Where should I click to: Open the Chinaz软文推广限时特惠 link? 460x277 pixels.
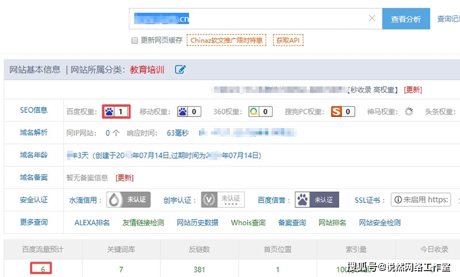tap(226, 40)
